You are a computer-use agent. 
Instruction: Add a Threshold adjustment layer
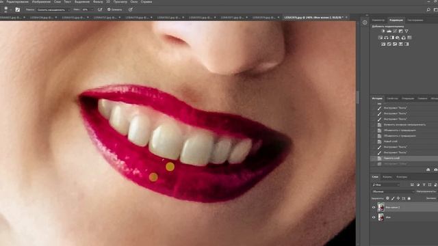click(x=395, y=44)
